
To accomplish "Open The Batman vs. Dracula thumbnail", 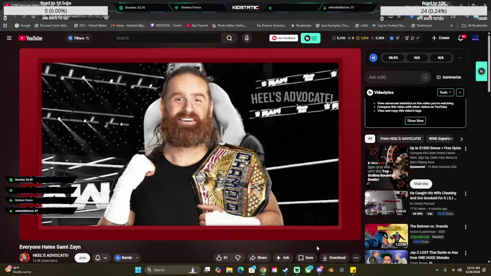I will (386, 236).
